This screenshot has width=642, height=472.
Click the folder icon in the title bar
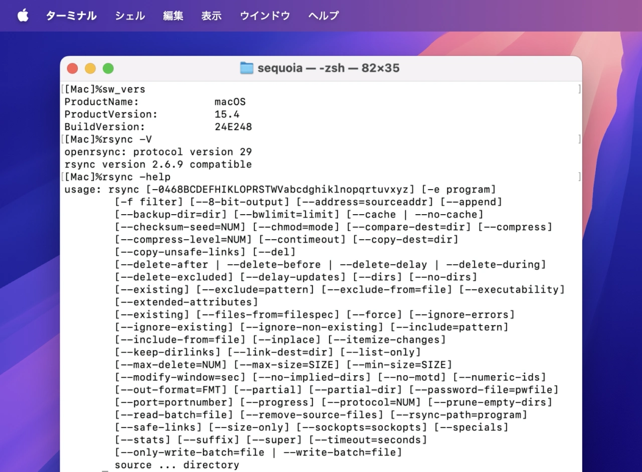(x=247, y=68)
